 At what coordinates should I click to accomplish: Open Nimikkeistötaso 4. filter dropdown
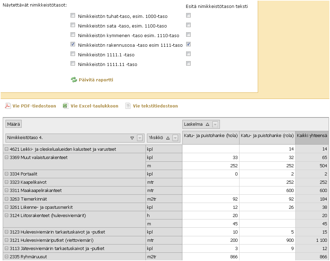point(140,138)
